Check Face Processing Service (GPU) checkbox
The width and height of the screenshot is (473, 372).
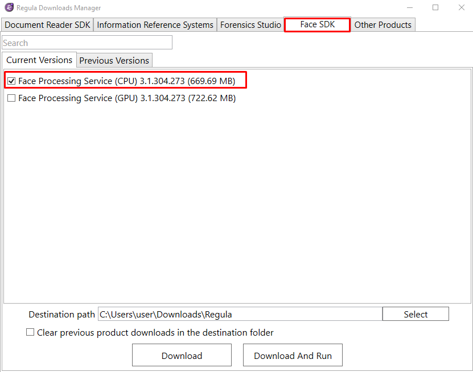pos(11,98)
